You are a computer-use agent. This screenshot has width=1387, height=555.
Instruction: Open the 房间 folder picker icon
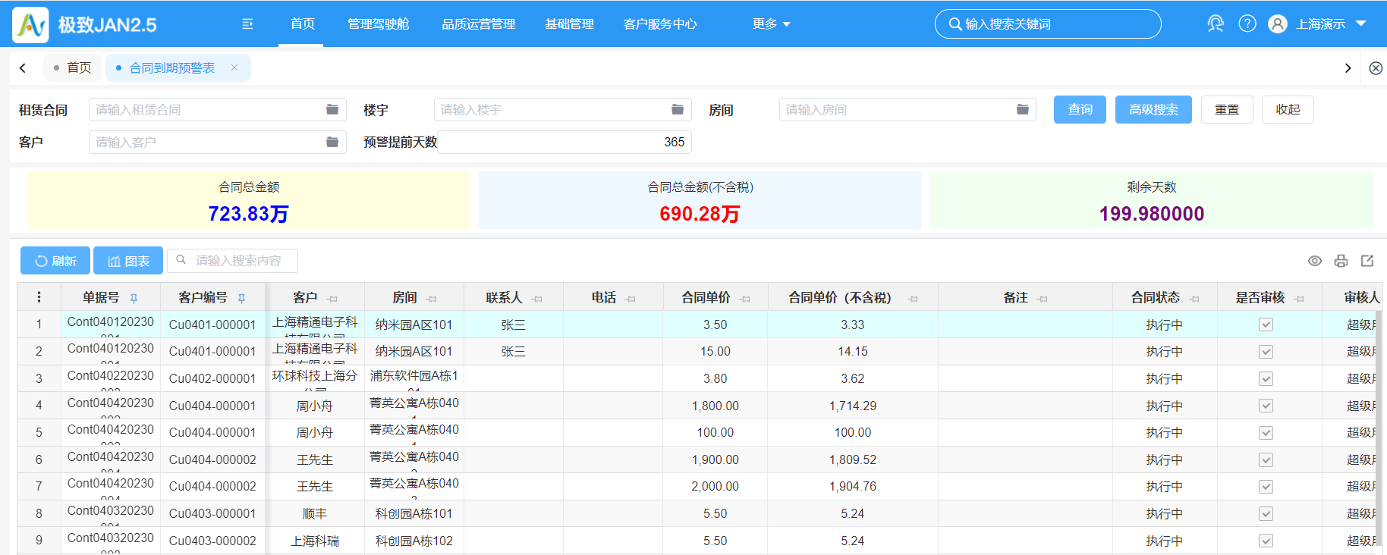(1023, 109)
